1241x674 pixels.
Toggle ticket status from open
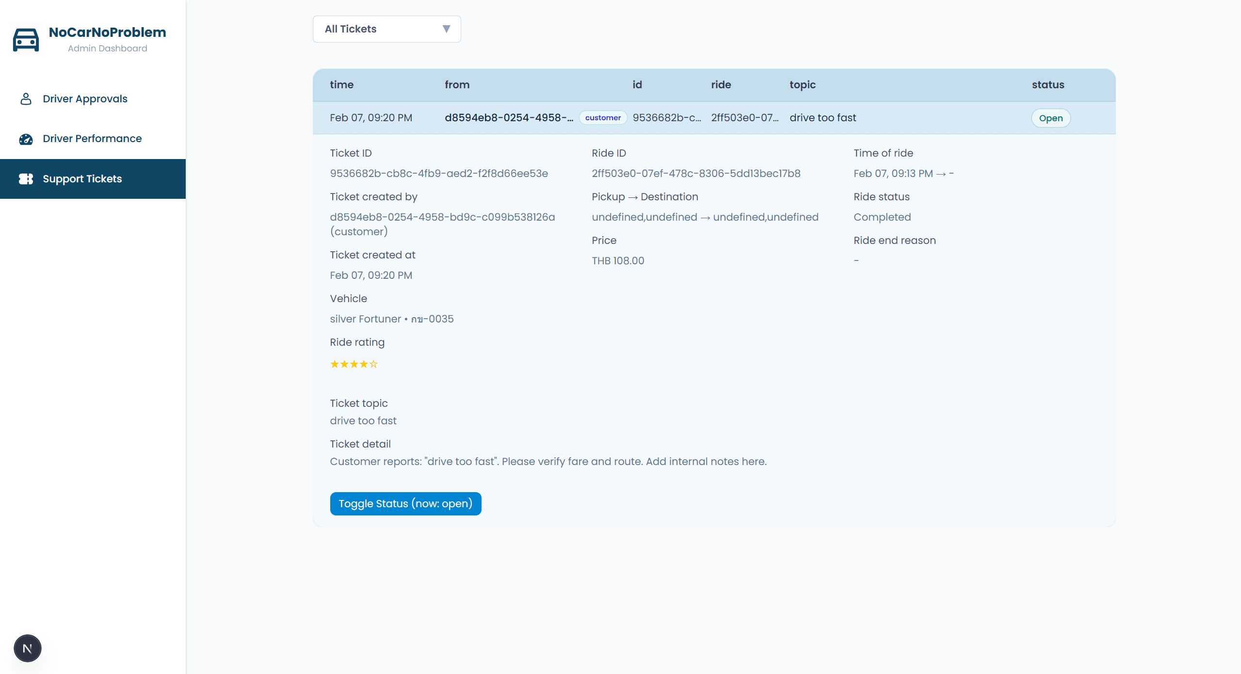click(x=405, y=504)
